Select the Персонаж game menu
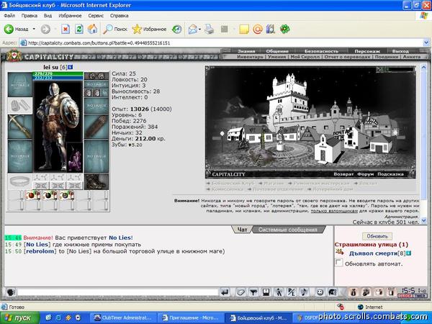This screenshot has height=324, width=432. (367, 51)
